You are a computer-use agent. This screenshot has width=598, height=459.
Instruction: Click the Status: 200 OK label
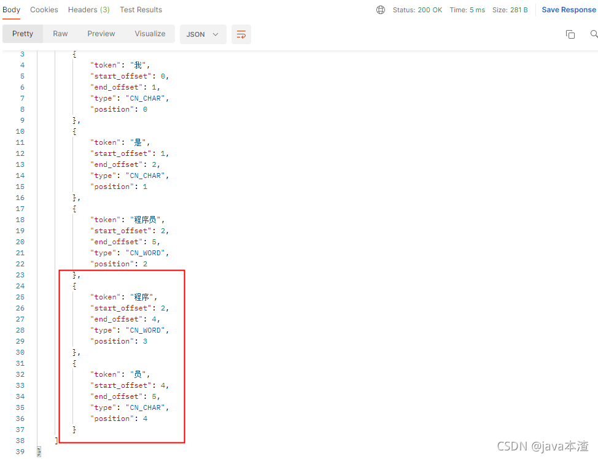pyautogui.click(x=417, y=10)
